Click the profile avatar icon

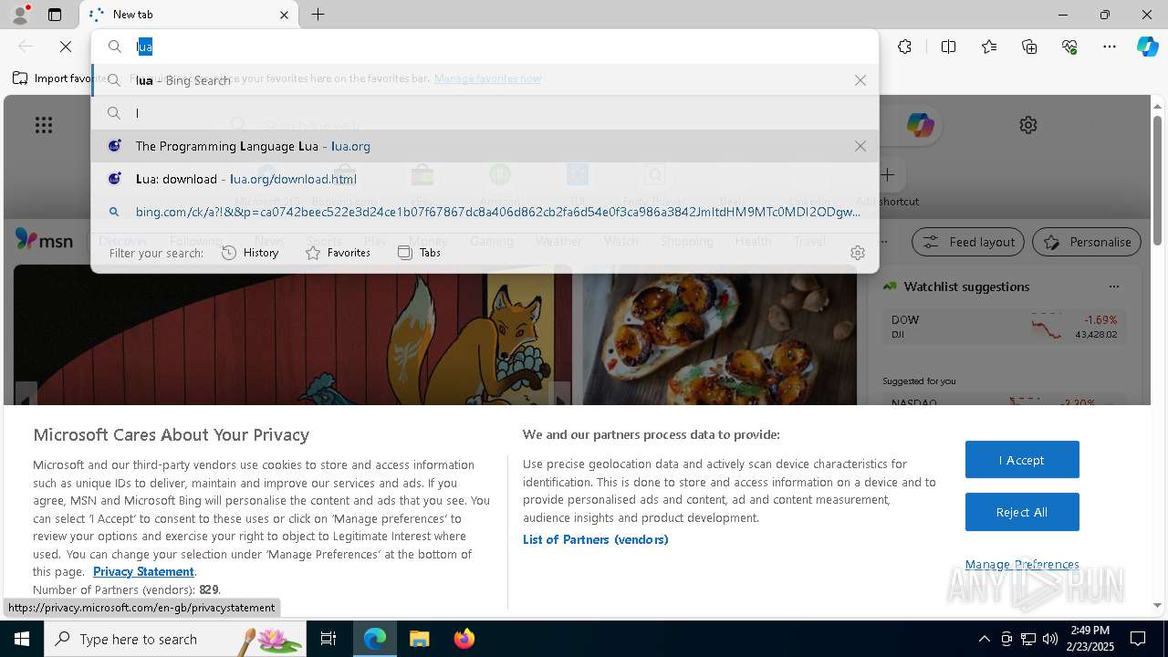point(20,15)
